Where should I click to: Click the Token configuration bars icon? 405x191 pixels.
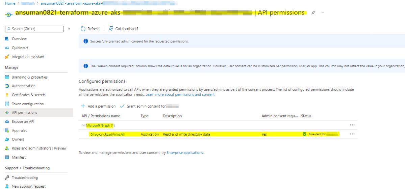pos(7,104)
